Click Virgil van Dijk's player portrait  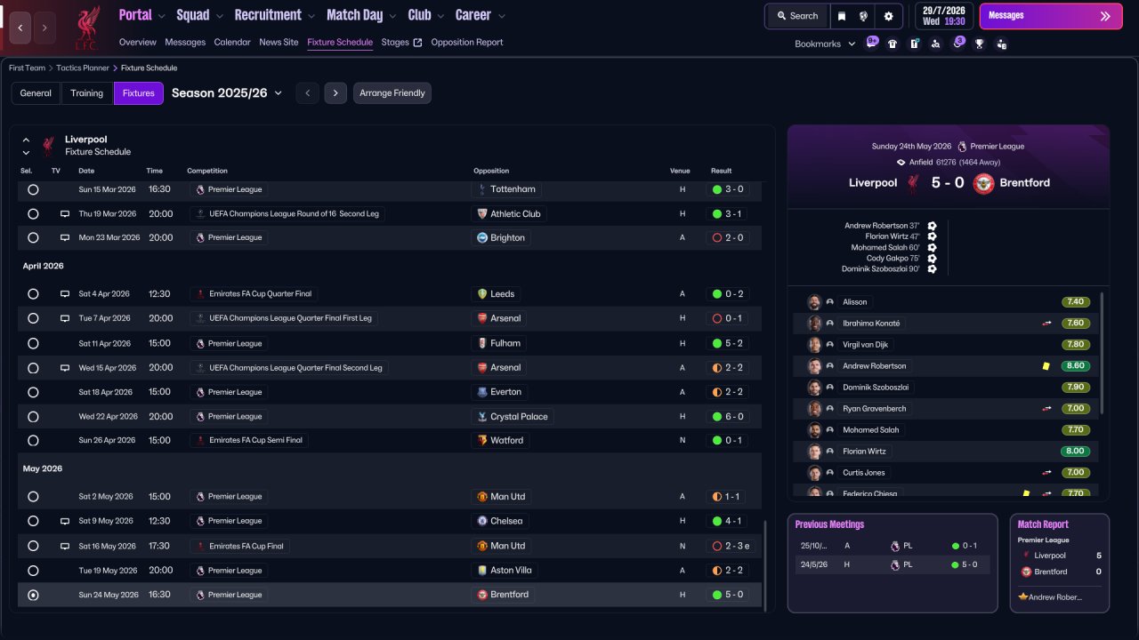point(813,345)
